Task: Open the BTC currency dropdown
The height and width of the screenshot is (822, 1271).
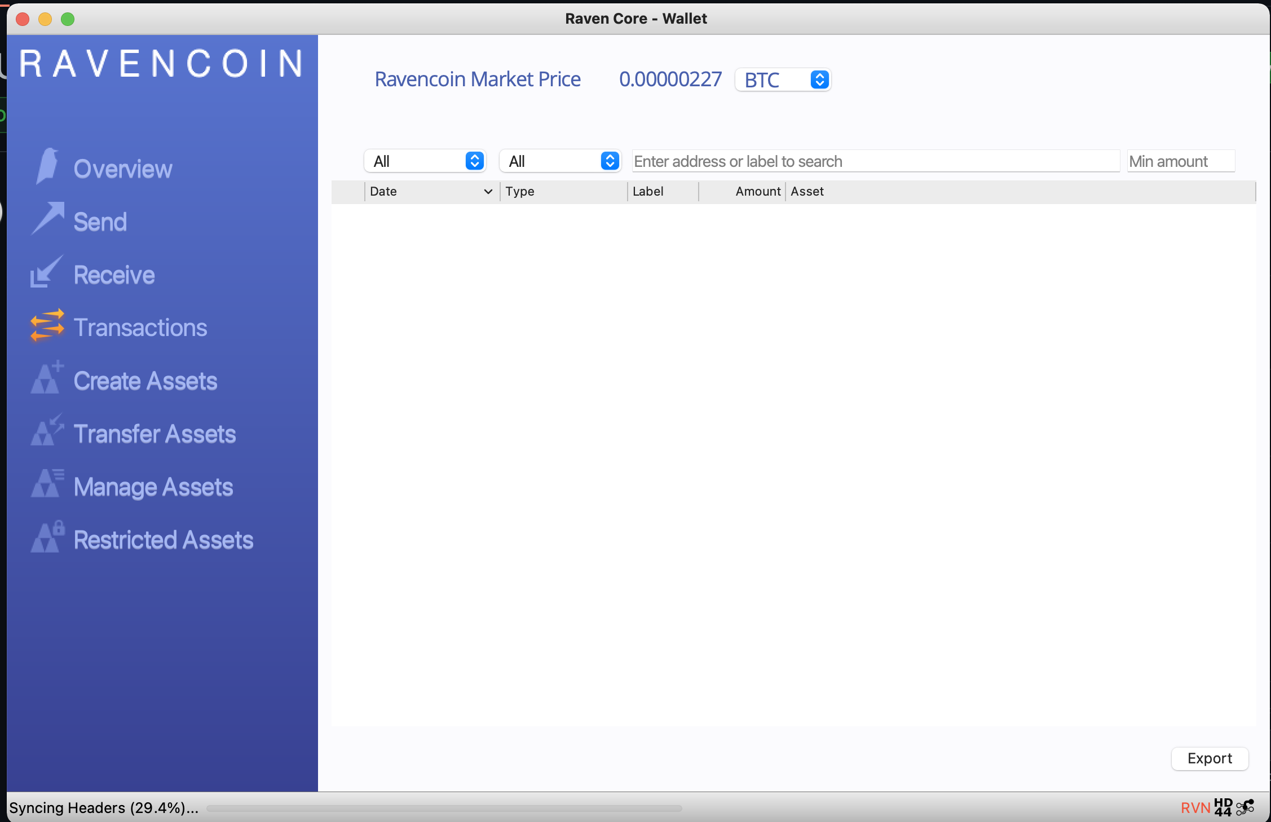Action: 783,80
